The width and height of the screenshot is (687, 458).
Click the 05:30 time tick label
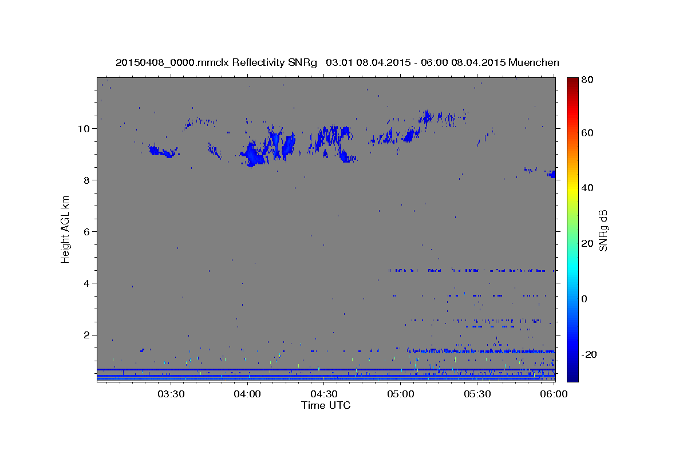pyautogui.click(x=477, y=394)
